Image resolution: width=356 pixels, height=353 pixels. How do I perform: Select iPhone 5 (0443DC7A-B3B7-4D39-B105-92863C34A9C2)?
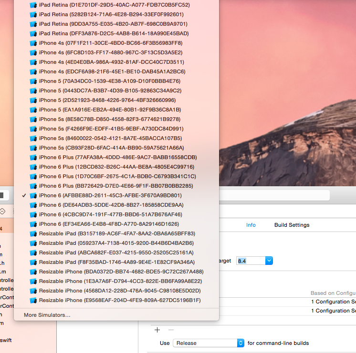116,91
